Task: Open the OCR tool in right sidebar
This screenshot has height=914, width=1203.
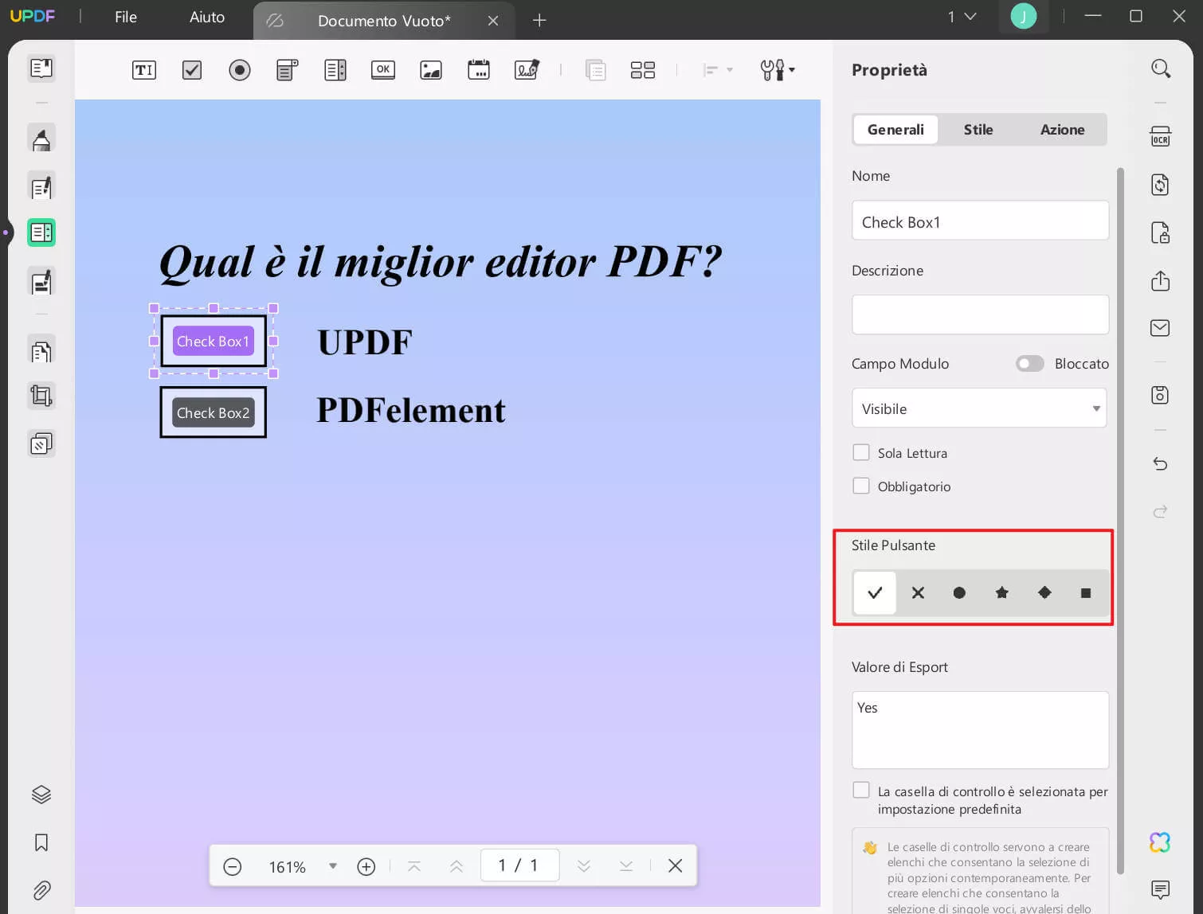Action: point(1161,136)
